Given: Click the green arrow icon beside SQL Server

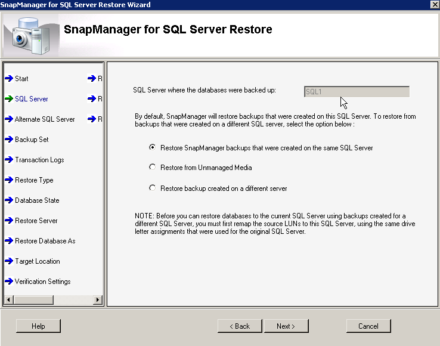Looking at the screenshot, I should (8, 99).
